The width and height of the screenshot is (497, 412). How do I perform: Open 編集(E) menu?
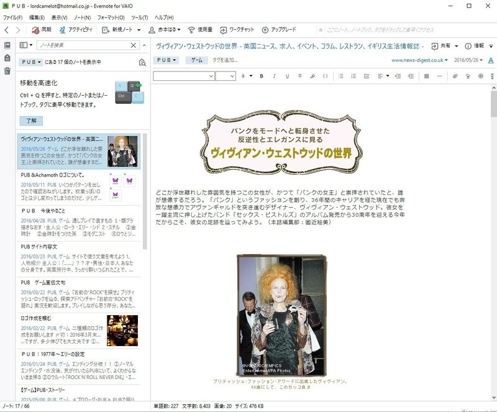[x=37, y=18]
